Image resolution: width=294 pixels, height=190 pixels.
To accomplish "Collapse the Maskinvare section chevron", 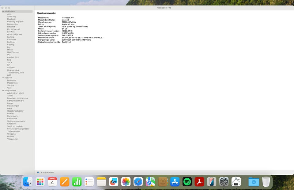I will coord(3,11).
